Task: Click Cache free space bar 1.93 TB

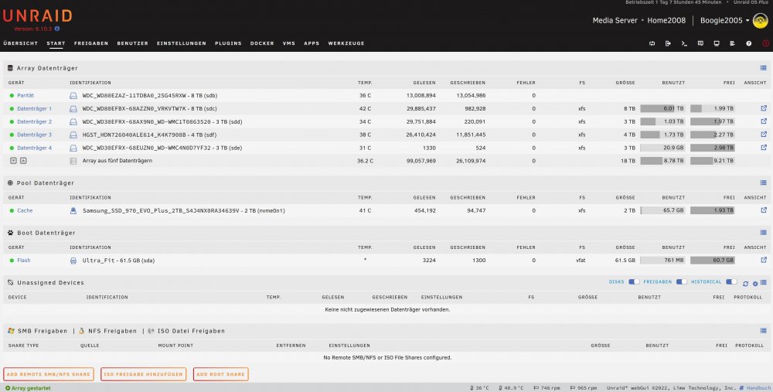Action: click(x=713, y=210)
